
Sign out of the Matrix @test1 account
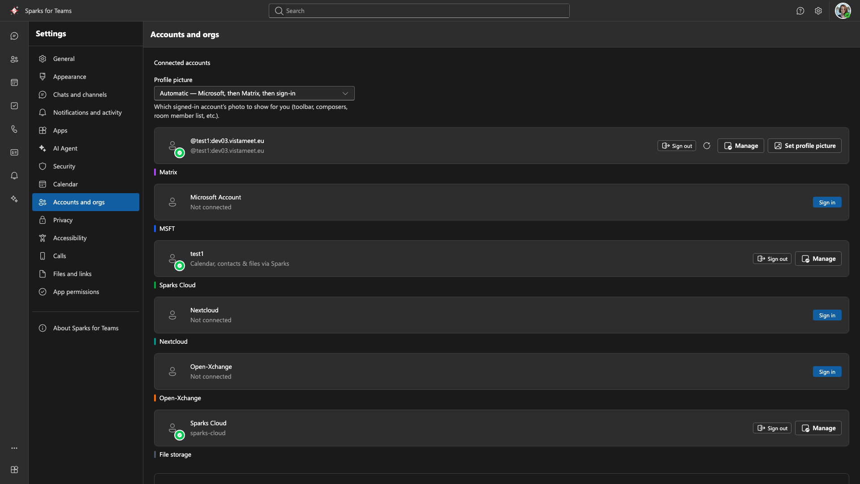tap(676, 146)
